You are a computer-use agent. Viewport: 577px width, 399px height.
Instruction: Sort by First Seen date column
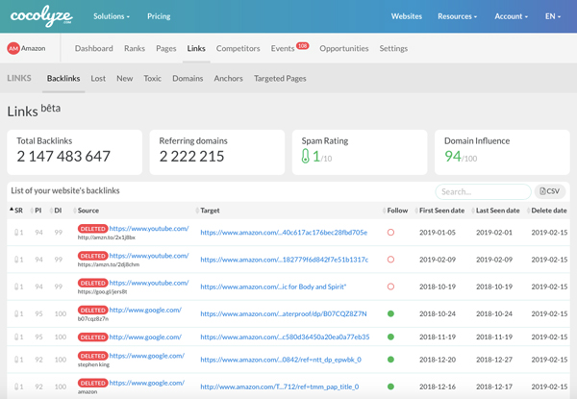pos(439,211)
